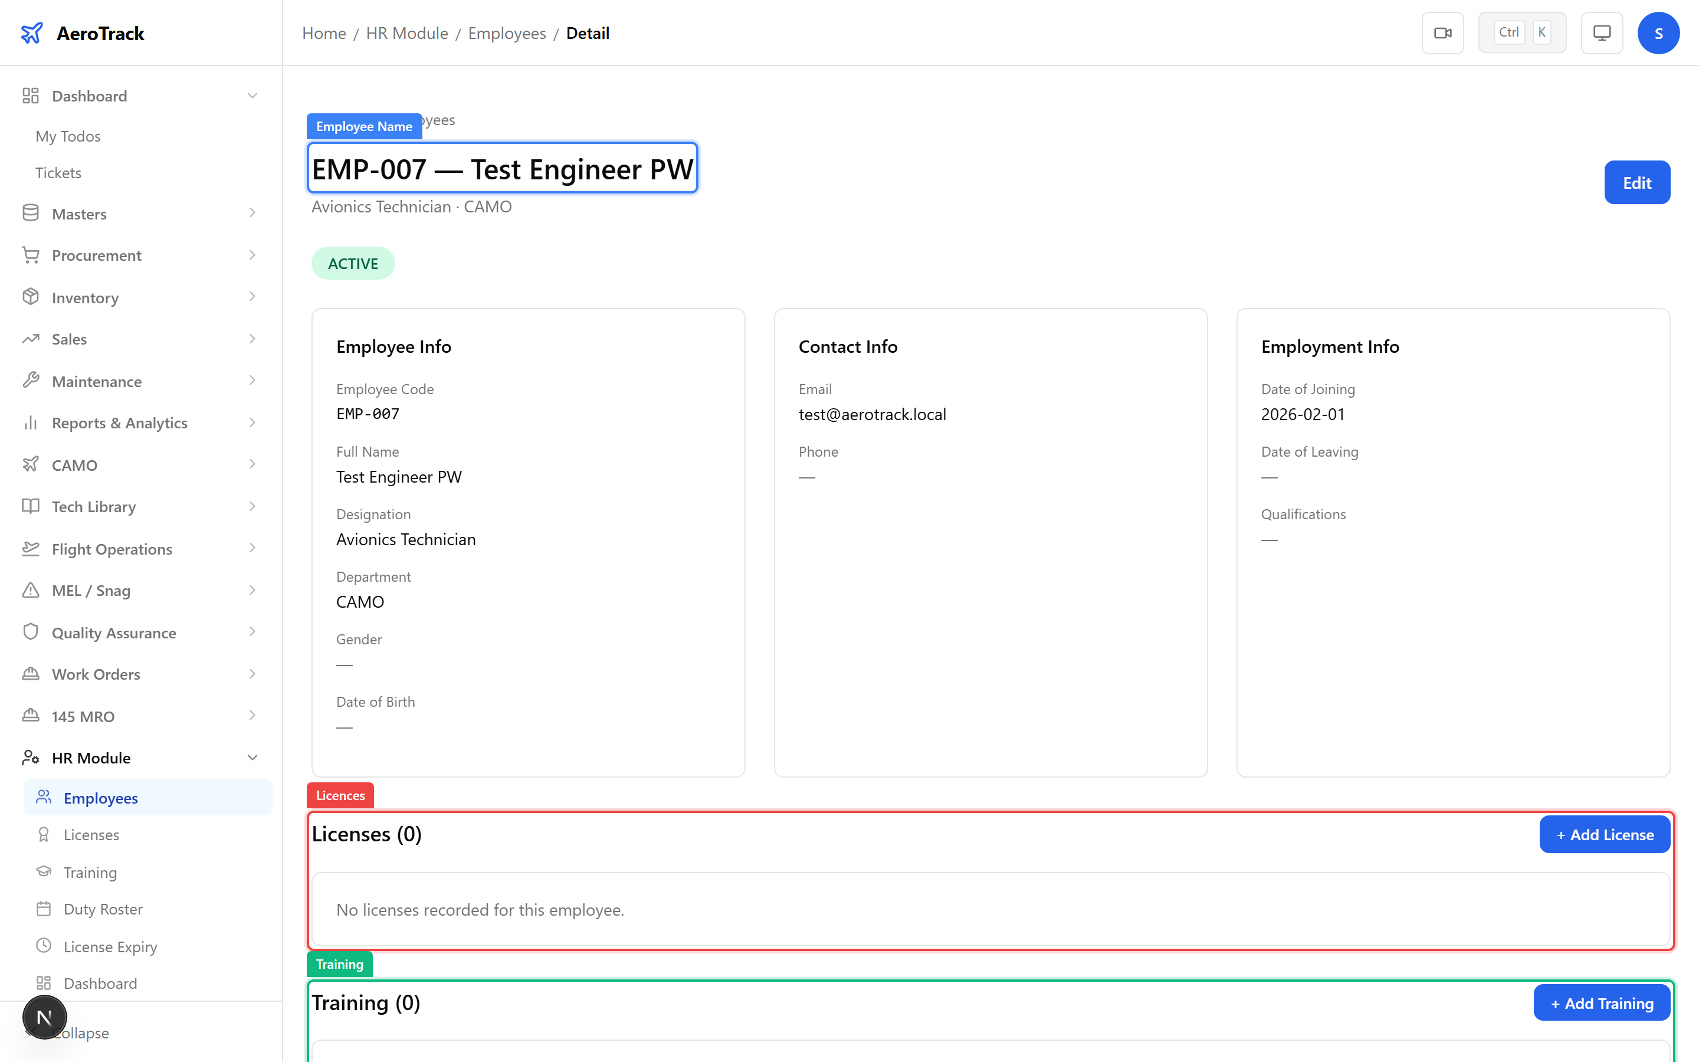This screenshot has width=1699, height=1062.
Task: Open the Employees breadcrumb link
Action: (507, 33)
